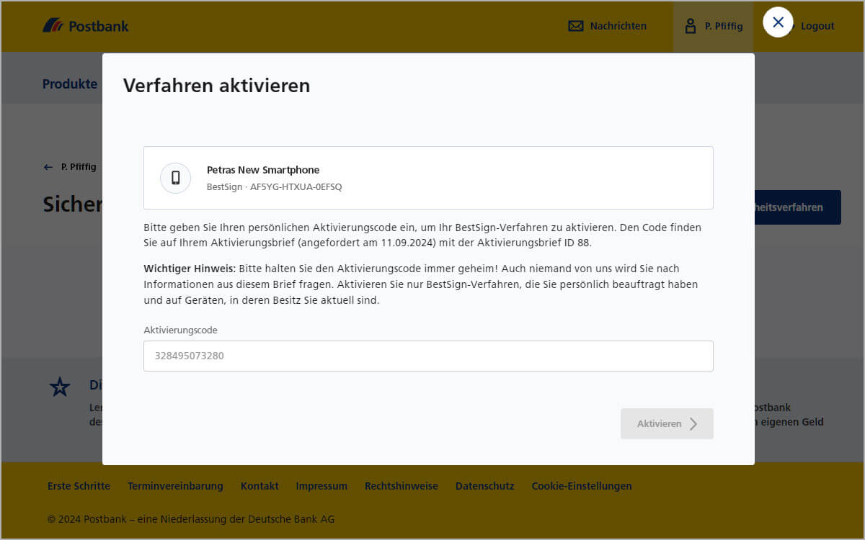The image size is (865, 540).
Task: Click the Wichtiger Hinweis bold label
Action: click(190, 269)
